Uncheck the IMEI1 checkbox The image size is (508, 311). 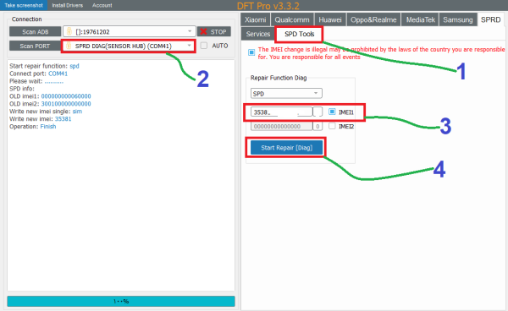tap(332, 112)
